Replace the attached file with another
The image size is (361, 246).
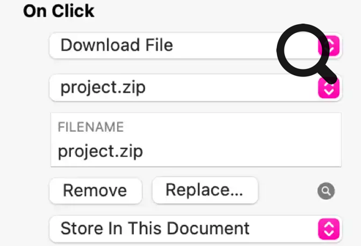(x=205, y=190)
